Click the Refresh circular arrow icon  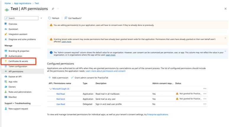[50, 18]
